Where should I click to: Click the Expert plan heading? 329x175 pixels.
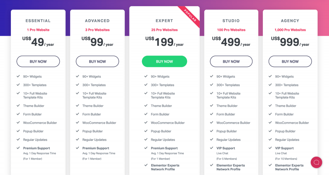coord(164,21)
